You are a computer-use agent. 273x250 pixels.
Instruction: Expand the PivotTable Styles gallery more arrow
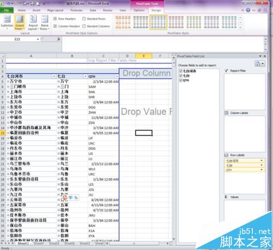pos(240,27)
